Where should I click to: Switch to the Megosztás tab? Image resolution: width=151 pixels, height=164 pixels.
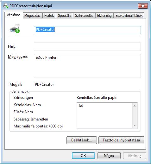point(33,16)
